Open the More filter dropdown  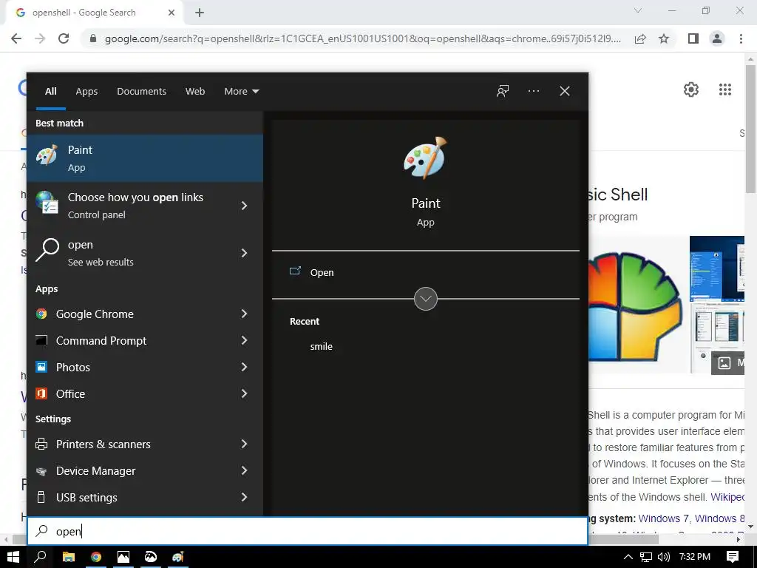tap(242, 91)
